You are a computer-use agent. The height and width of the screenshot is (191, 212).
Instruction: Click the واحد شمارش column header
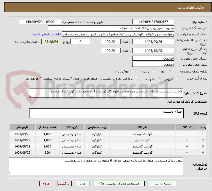[x=97, y=127]
